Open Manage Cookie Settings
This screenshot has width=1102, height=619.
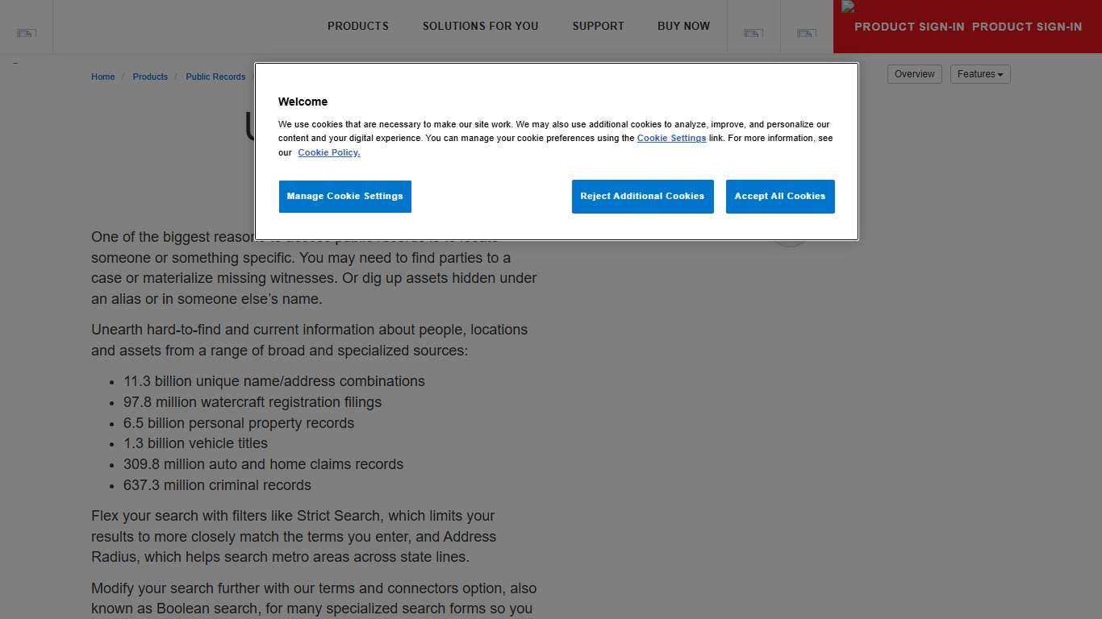344,196
